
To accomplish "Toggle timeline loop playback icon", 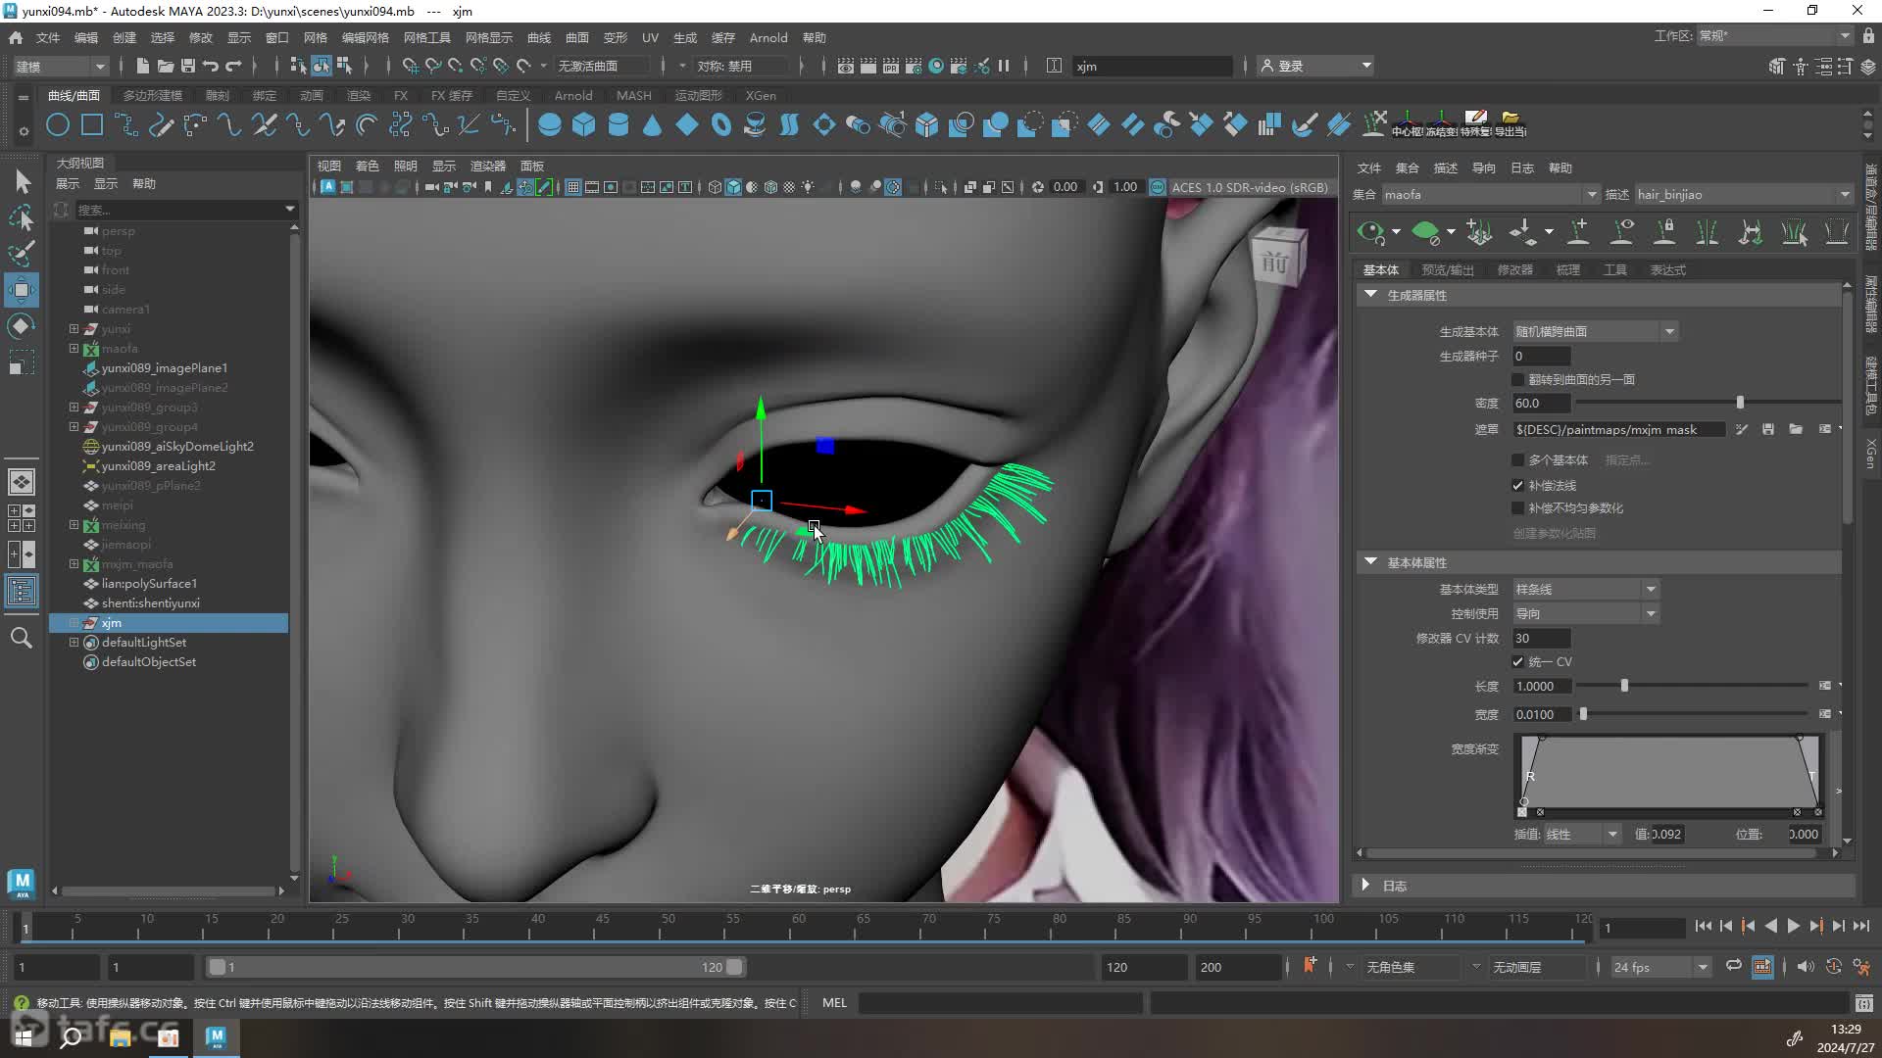I will point(1734,966).
